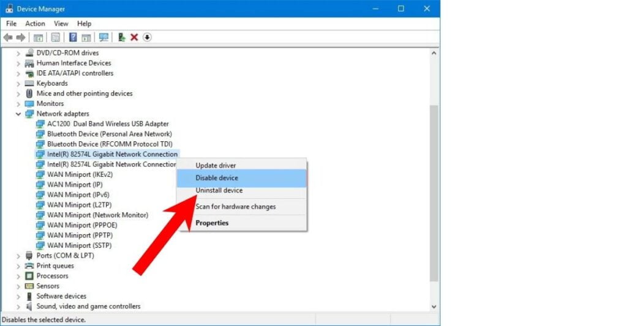Click the Back arrow toolbar button

point(7,37)
